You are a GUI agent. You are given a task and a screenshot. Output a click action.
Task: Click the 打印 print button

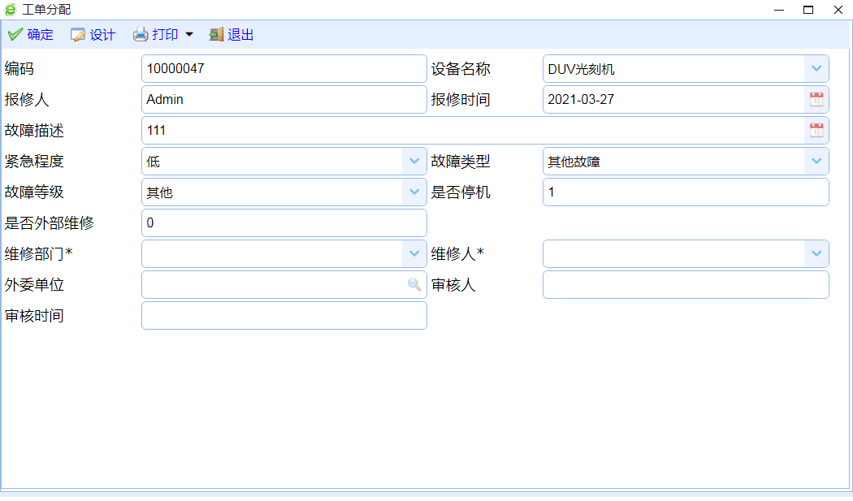coord(156,35)
